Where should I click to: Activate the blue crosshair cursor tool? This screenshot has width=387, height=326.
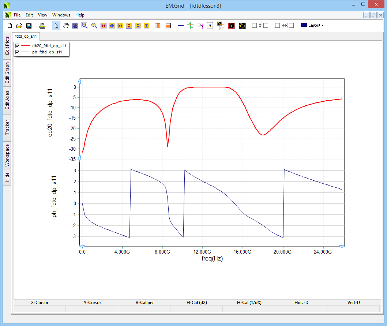coord(181,26)
